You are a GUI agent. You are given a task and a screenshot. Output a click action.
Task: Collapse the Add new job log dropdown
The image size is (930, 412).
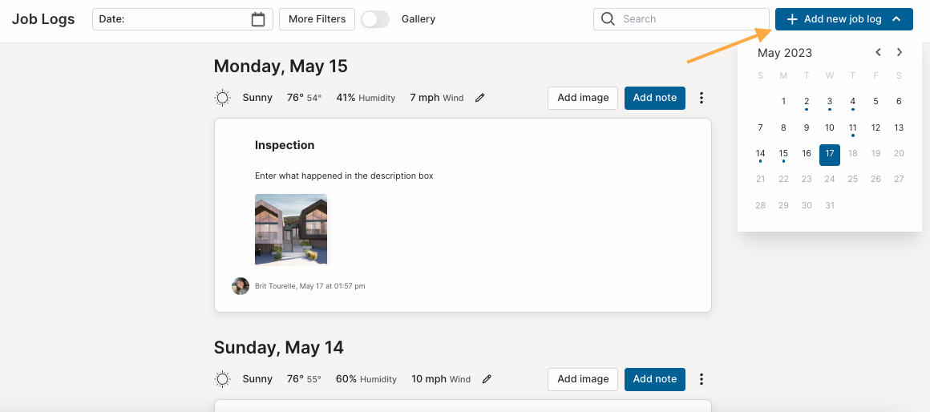tap(897, 19)
